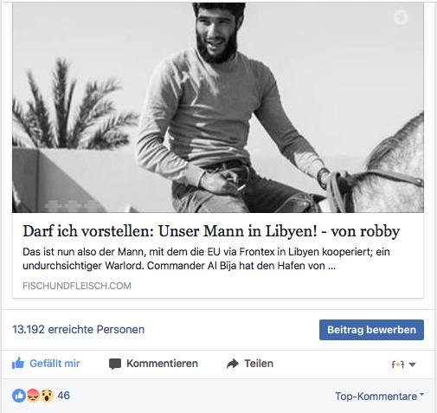Open the article preview photo of the rider
Screen dimensions: 437x413
(x=218, y=107)
